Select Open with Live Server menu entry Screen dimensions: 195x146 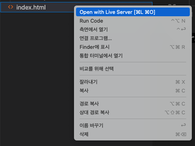133,12
